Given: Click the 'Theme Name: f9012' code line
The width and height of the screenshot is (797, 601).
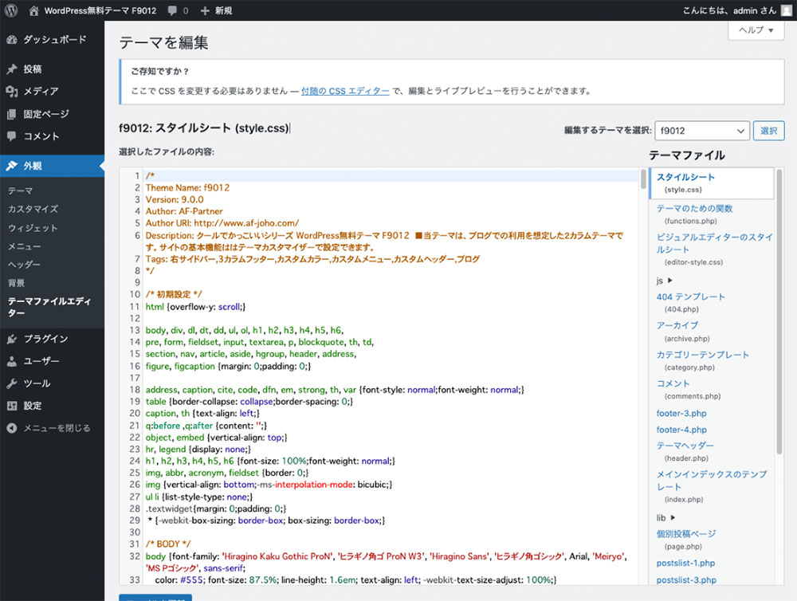Looking at the screenshot, I should coord(187,187).
